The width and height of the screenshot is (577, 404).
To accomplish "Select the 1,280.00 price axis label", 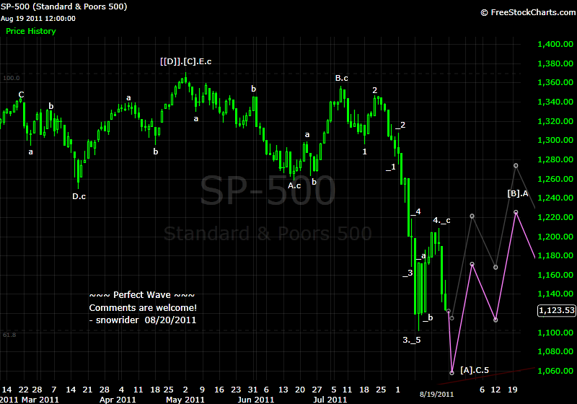I will click(x=555, y=159).
